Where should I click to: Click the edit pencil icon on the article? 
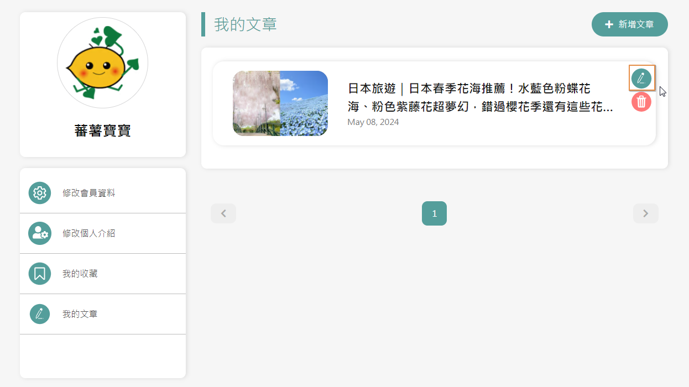(x=641, y=78)
